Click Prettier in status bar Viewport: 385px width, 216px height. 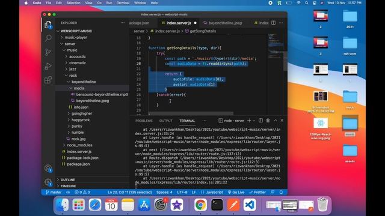pos(257,192)
